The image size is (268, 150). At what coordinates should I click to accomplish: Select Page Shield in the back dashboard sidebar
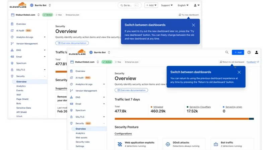(22, 99)
